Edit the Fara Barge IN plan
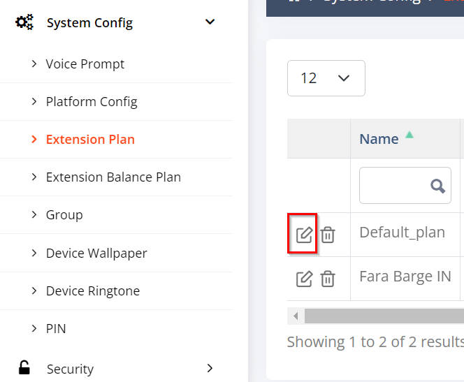This screenshot has height=382, width=464. point(304,279)
